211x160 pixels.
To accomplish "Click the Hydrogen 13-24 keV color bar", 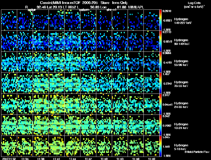I will point(160,125).
